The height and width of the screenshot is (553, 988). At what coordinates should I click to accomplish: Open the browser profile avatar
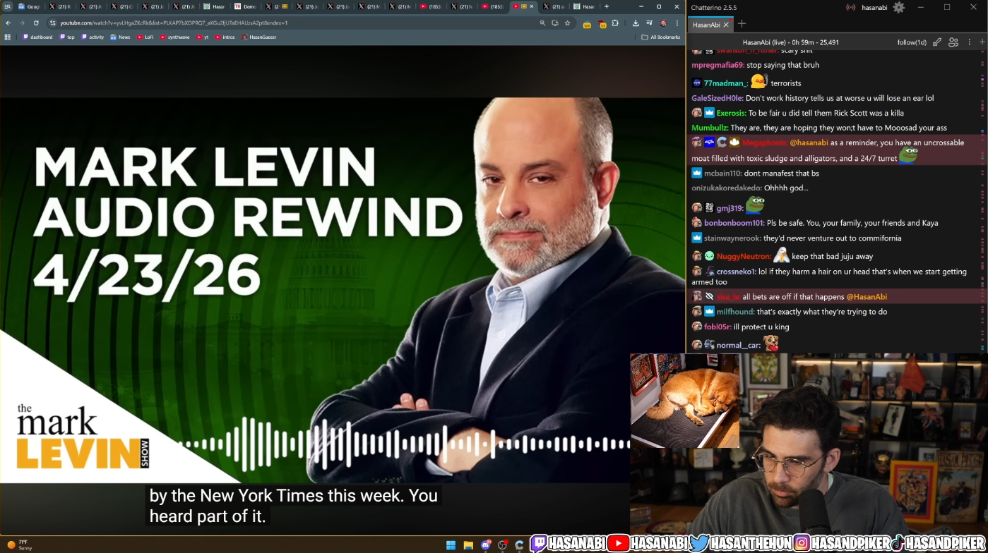coord(663,23)
